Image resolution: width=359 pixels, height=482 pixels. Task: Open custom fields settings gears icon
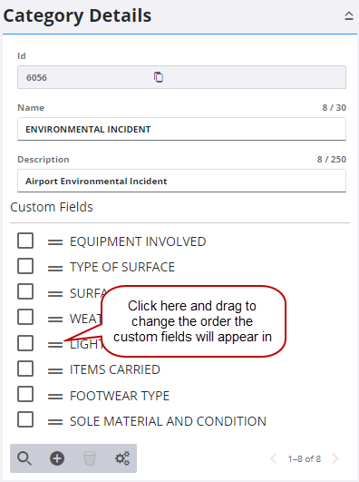pos(122,458)
